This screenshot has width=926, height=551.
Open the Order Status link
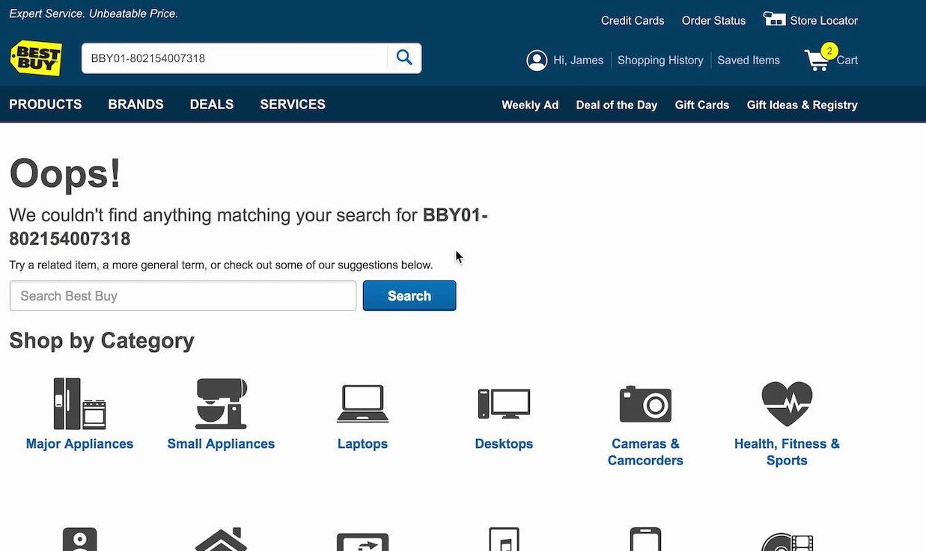pyautogui.click(x=713, y=21)
